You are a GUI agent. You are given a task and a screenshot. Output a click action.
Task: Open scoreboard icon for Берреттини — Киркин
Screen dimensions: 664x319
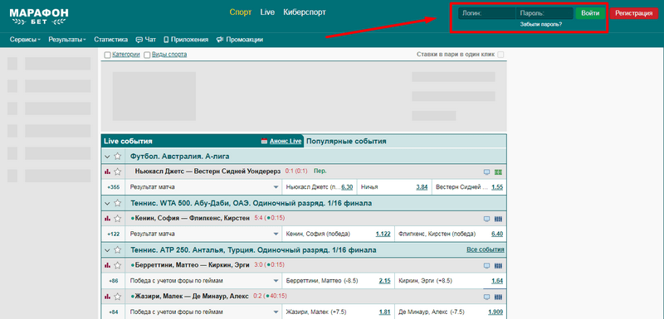pos(499,266)
